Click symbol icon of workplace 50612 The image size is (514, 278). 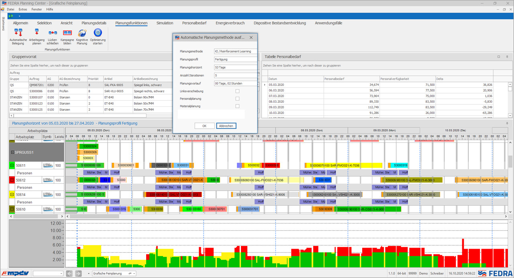click(x=48, y=180)
